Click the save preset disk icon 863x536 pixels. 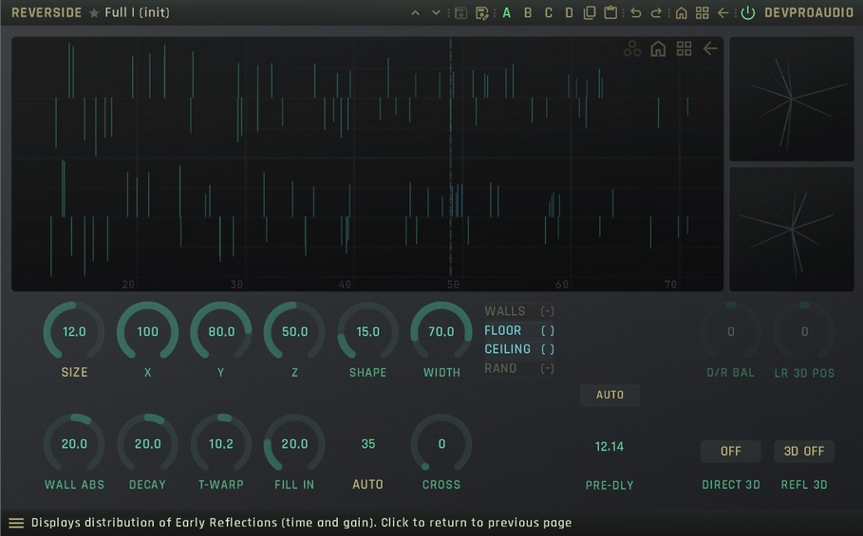point(460,12)
